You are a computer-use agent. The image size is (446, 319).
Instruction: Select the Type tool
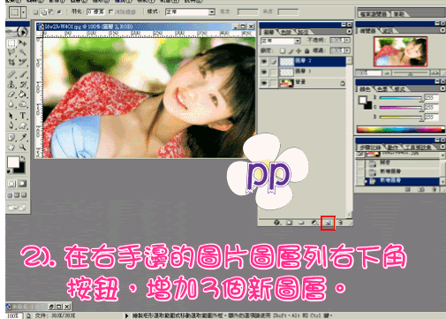point(22,116)
